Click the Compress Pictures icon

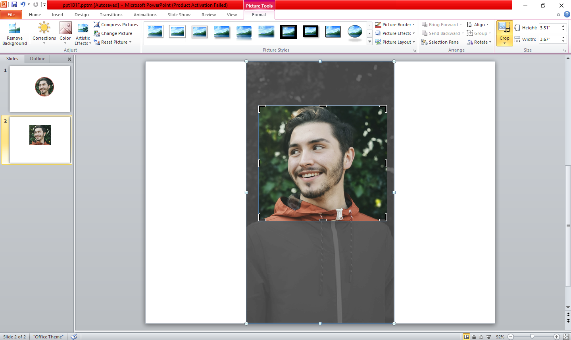96,24
